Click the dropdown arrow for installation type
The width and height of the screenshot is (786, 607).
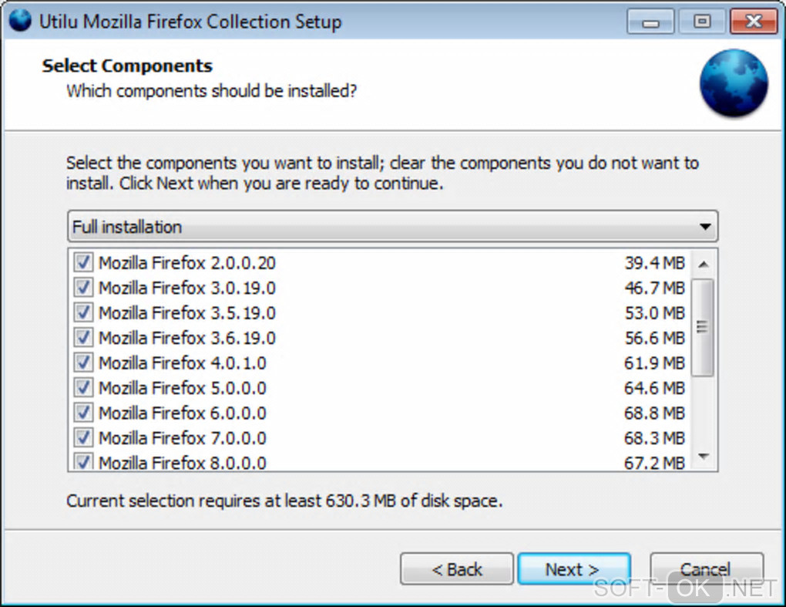tap(704, 228)
